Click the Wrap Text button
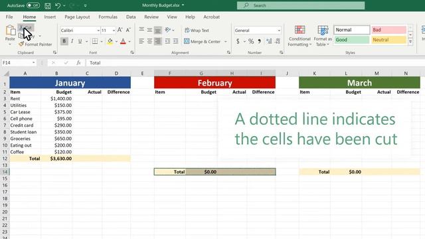Screen dimensions: 425x239 (197, 31)
